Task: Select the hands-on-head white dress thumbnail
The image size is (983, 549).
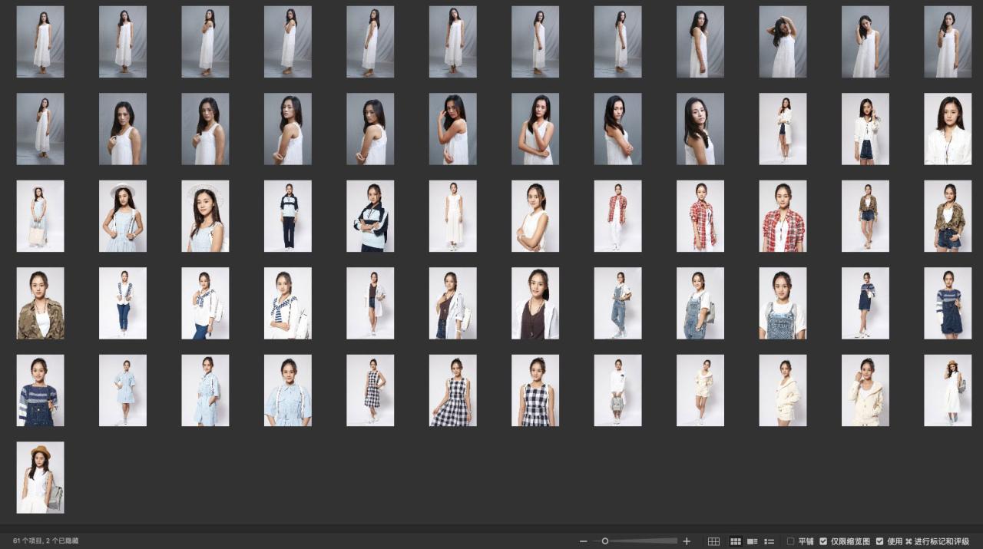Action: pyautogui.click(x=783, y=41)
